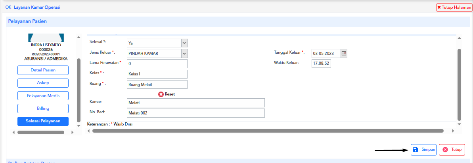This screenshot has height=163, width=473.
Task: Click the No. Bed input field
Action: [x=195, y=113]
